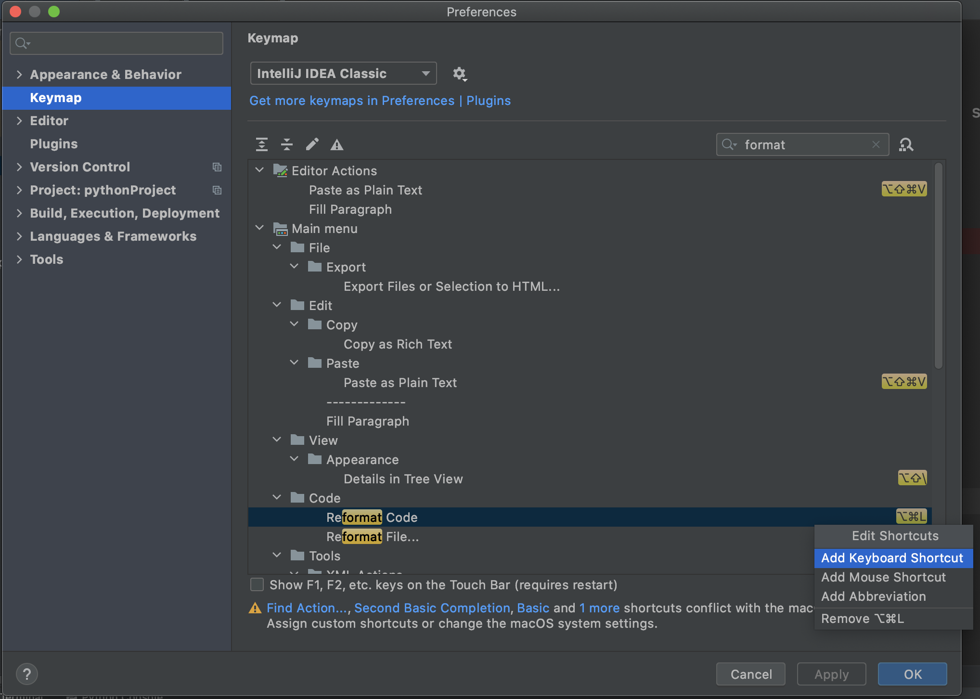Clear the format search text
The height and width of the screenshot is (699, 980).
[876, 144]
